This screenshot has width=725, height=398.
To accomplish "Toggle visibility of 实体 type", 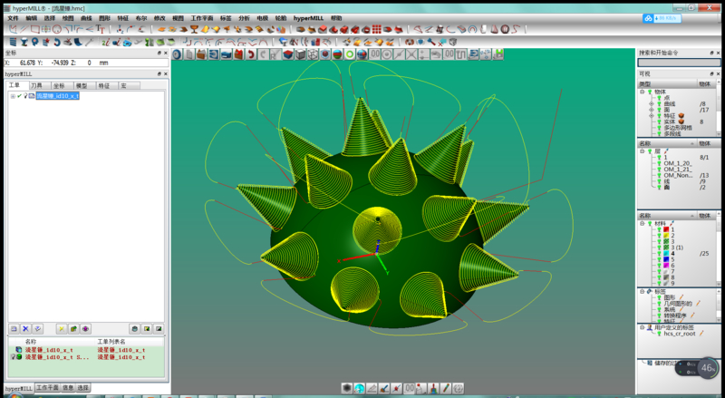I will [659, 121].
